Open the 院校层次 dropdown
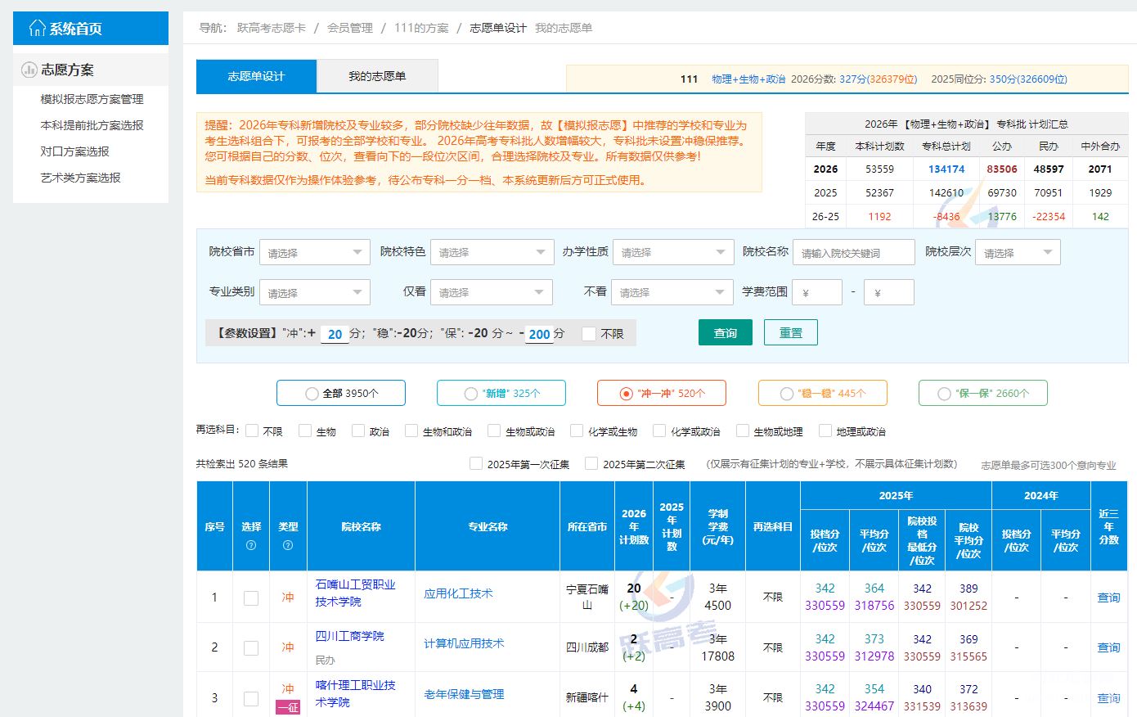Viewport: 1137px width, 717px height. pos(1018,252)
